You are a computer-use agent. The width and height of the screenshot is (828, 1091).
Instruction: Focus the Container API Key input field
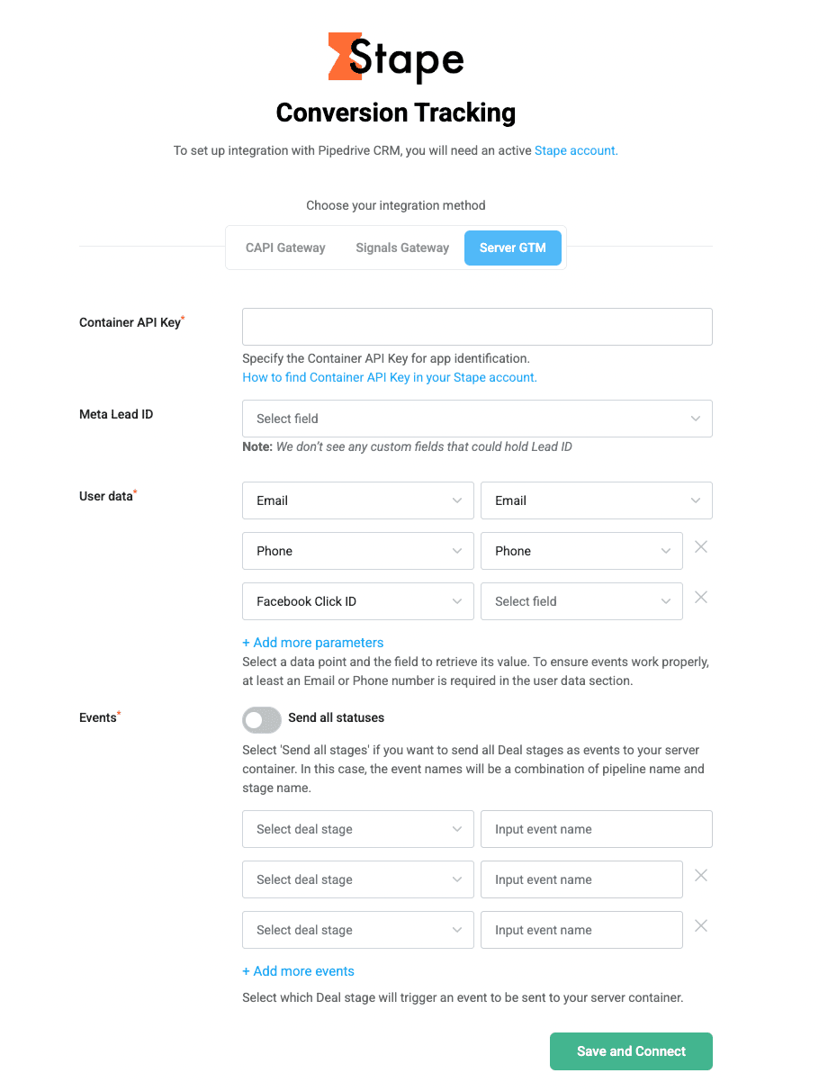(x=477, y=327)
